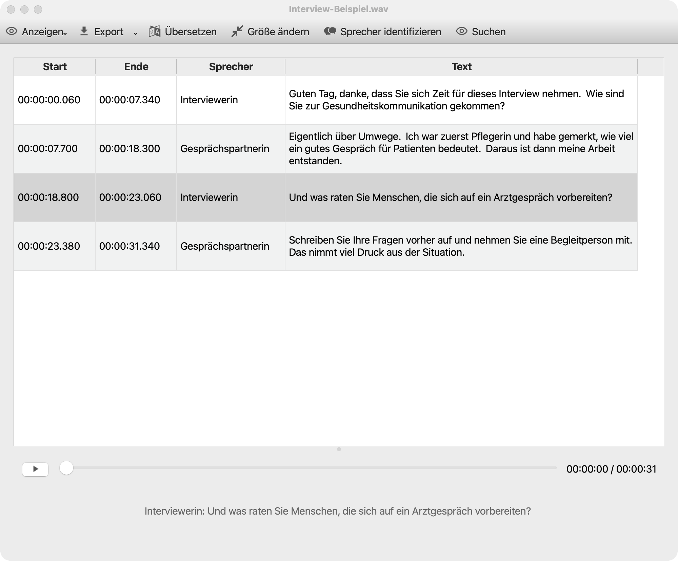Click Sprecher identifizieren in the toolbar
Image resolution: width=678 pixels, height=561 pixels.
pos(382,32)
